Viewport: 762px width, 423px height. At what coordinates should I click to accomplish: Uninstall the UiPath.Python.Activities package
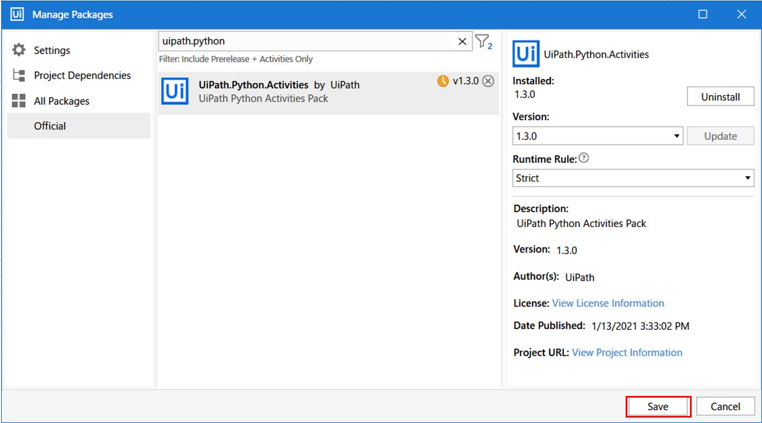pos(720,96)
